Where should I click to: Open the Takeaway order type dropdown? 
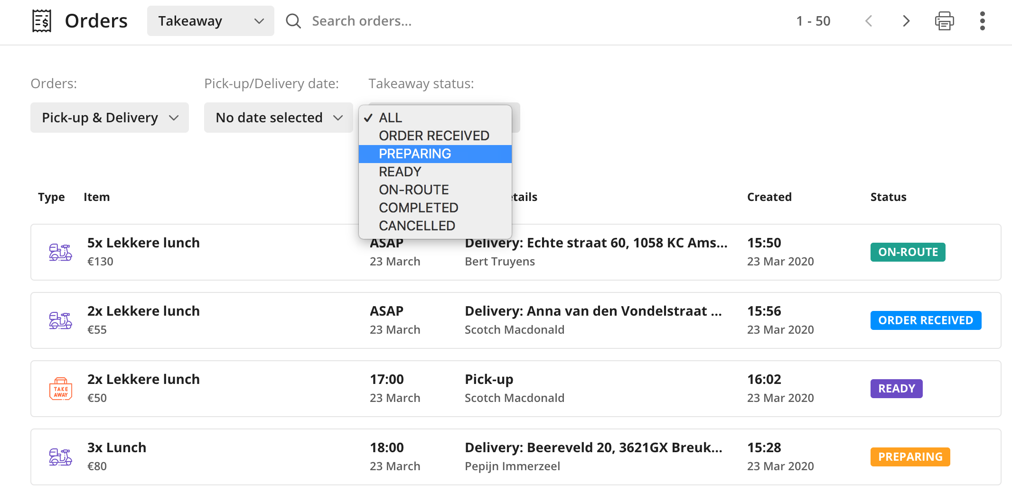pyautogui.click(x=210, y=21)
